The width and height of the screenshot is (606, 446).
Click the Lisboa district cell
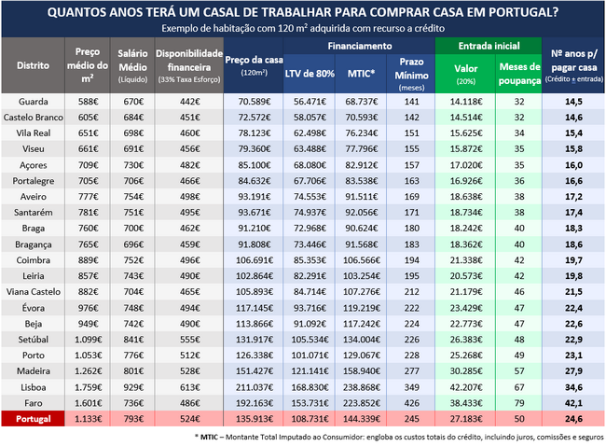(33, 387)
